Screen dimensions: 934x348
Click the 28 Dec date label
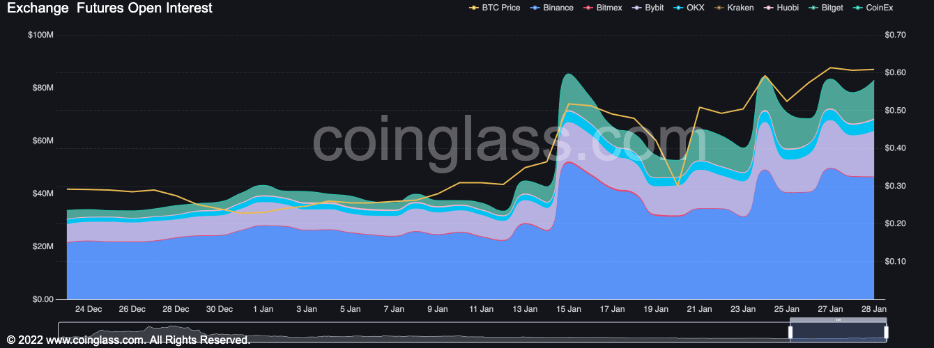point(176,309)
